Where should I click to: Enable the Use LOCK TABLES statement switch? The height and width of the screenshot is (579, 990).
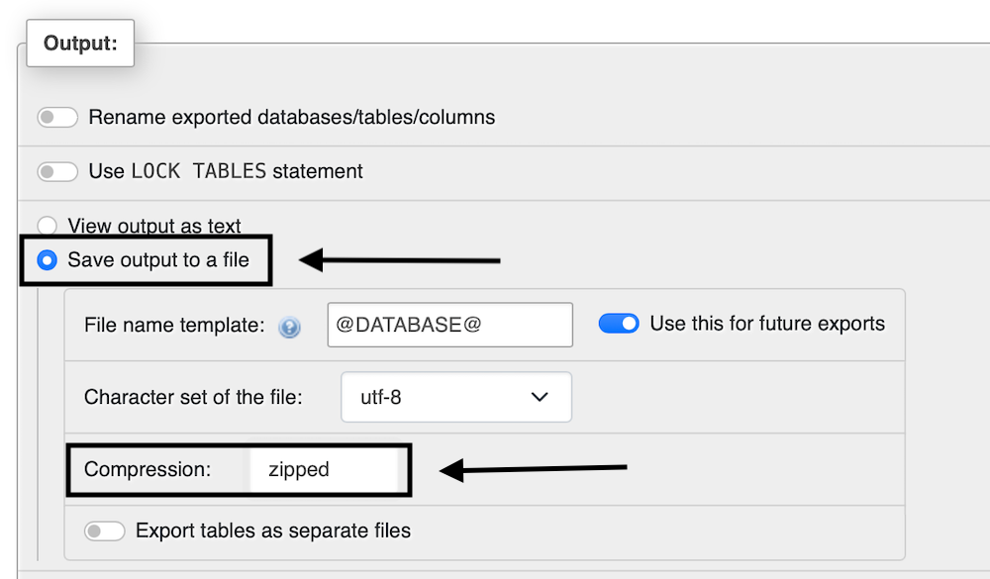tap(57, 172)
